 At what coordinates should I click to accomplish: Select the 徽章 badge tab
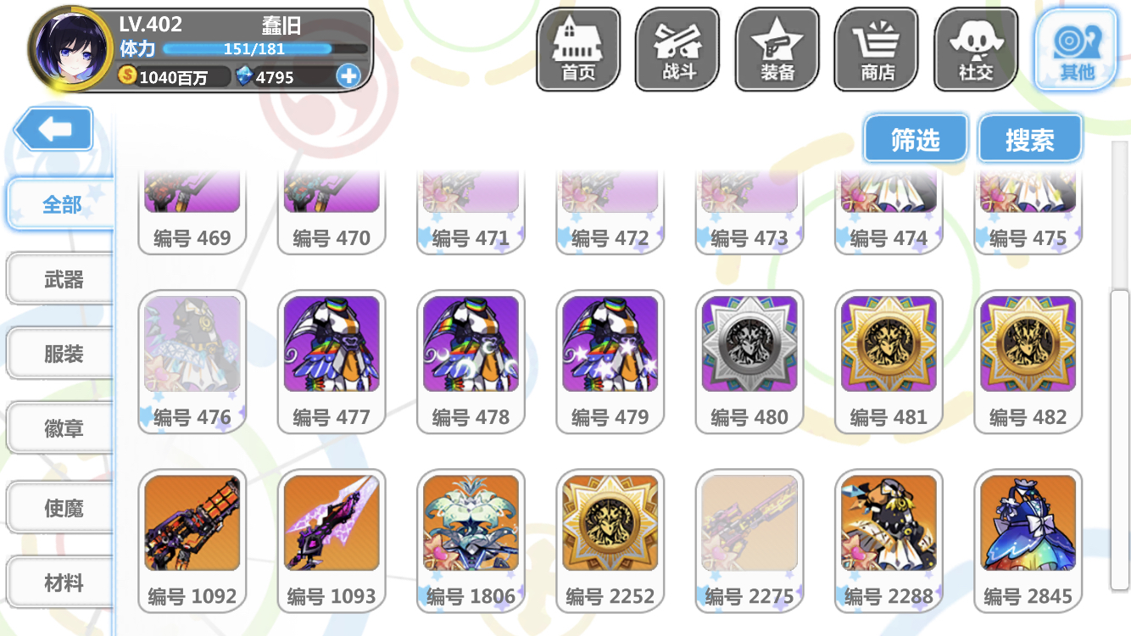(61, 428)
